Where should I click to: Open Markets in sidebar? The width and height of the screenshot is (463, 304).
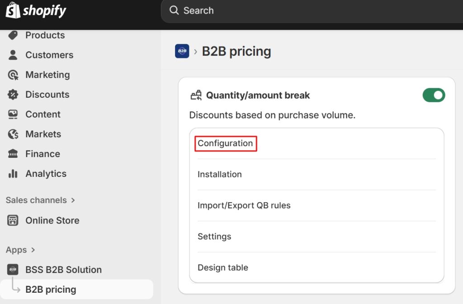click(43, 134)
